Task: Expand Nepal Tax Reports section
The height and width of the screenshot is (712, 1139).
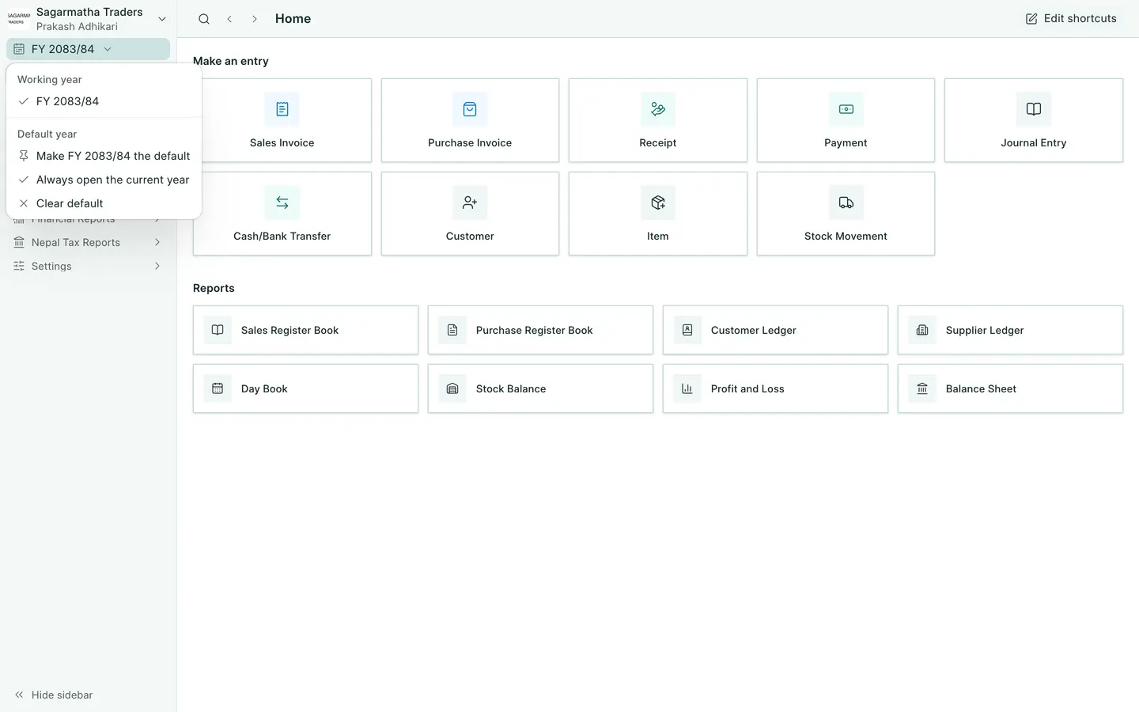Action: tap(88, 242)
